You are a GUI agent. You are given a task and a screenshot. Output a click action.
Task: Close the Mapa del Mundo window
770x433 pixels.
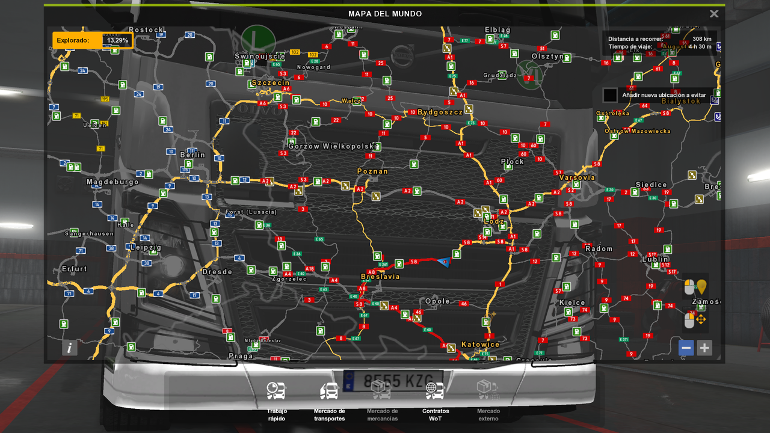pos(713,14)
